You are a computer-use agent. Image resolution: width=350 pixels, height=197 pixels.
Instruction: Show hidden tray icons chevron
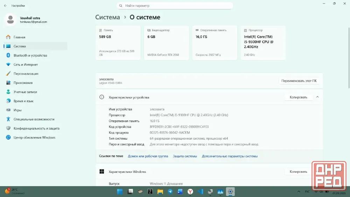coord(299,191)
